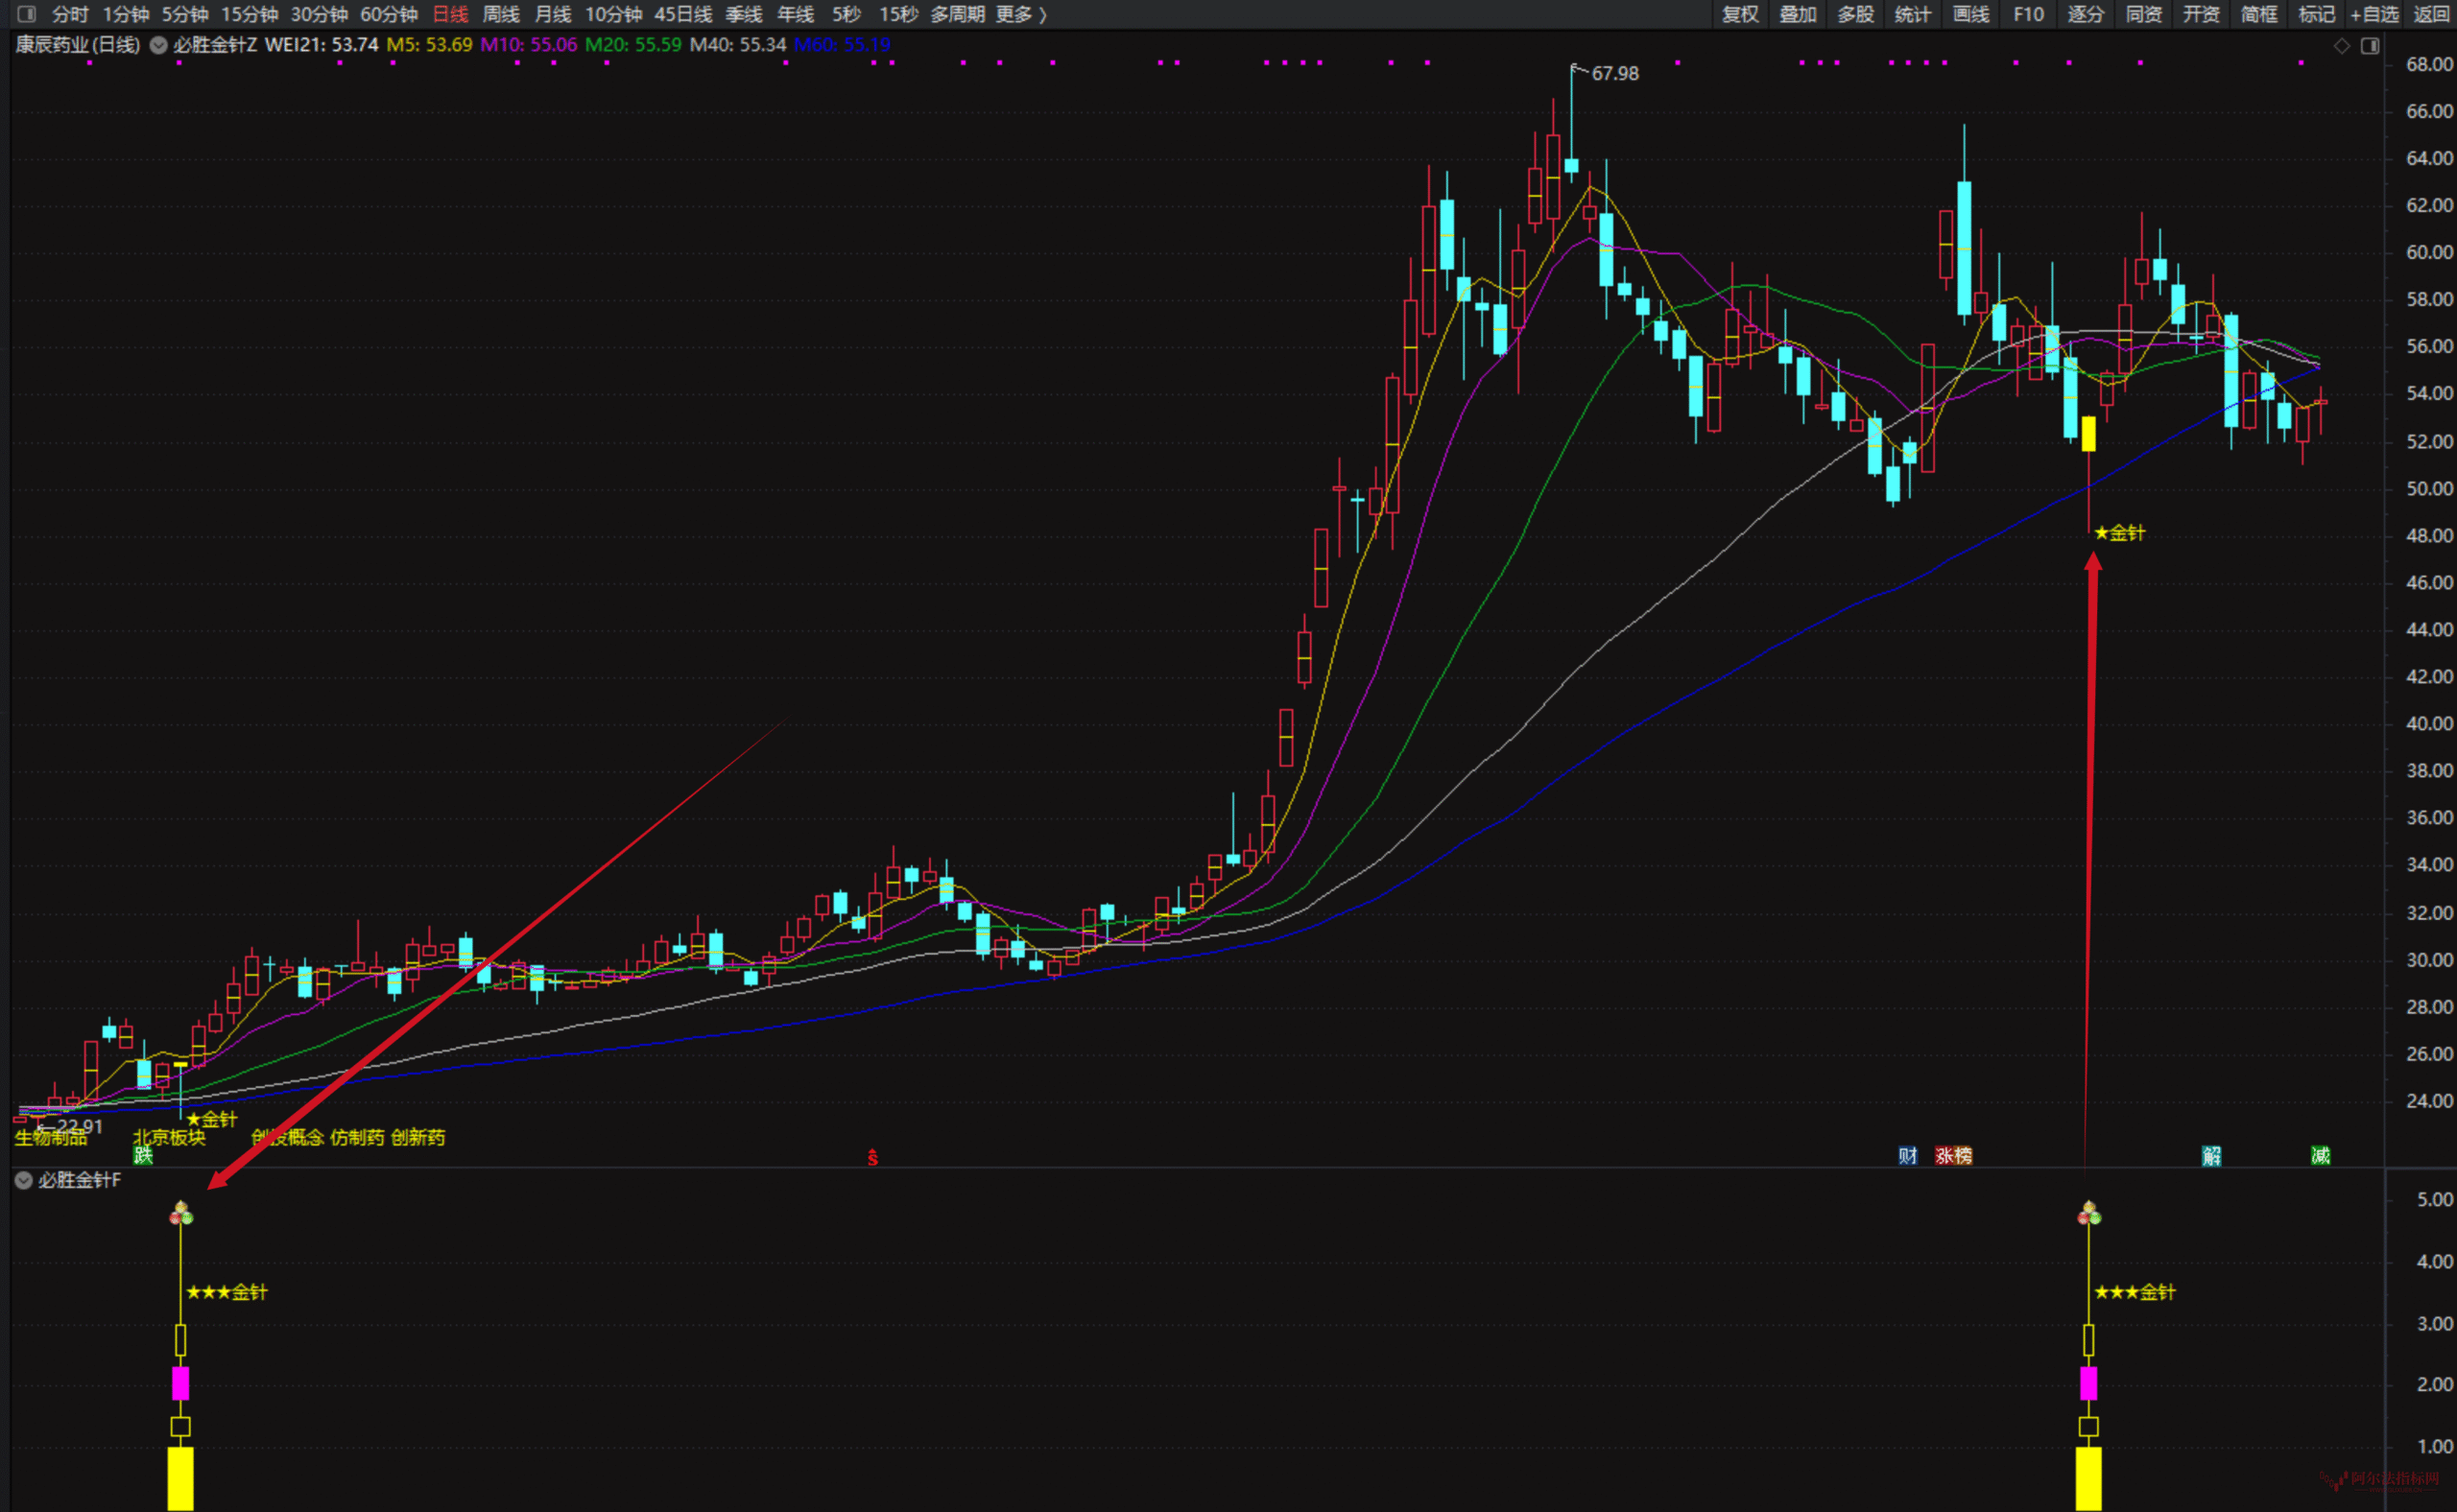This screenshot has width=2457, height=1512.
Task: Open the 必胜金针Z indicator dropdown arrow
Action: click(x=158, y=45)
